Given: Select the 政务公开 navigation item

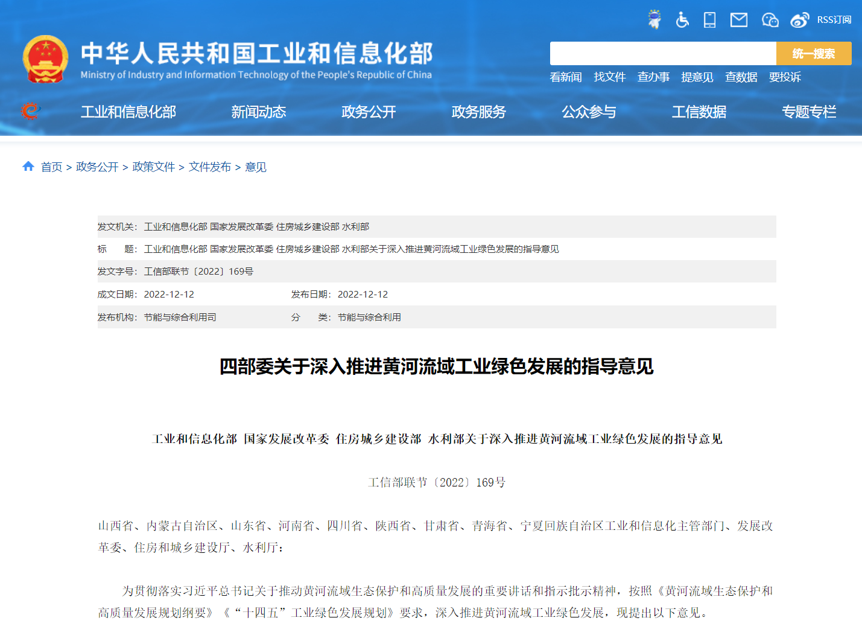Looking at the screenshot, I should pyautogui.click(x=369, y=112).
